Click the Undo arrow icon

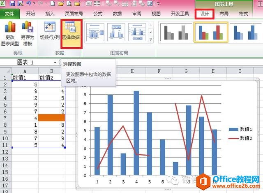[x=29, y=3]
